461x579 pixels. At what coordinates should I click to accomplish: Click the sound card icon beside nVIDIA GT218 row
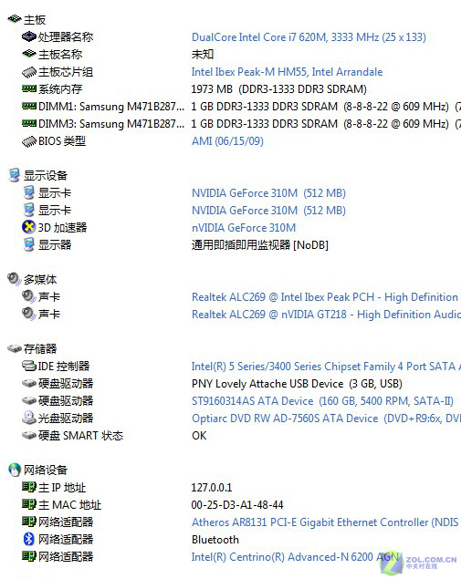click(29, 314)
